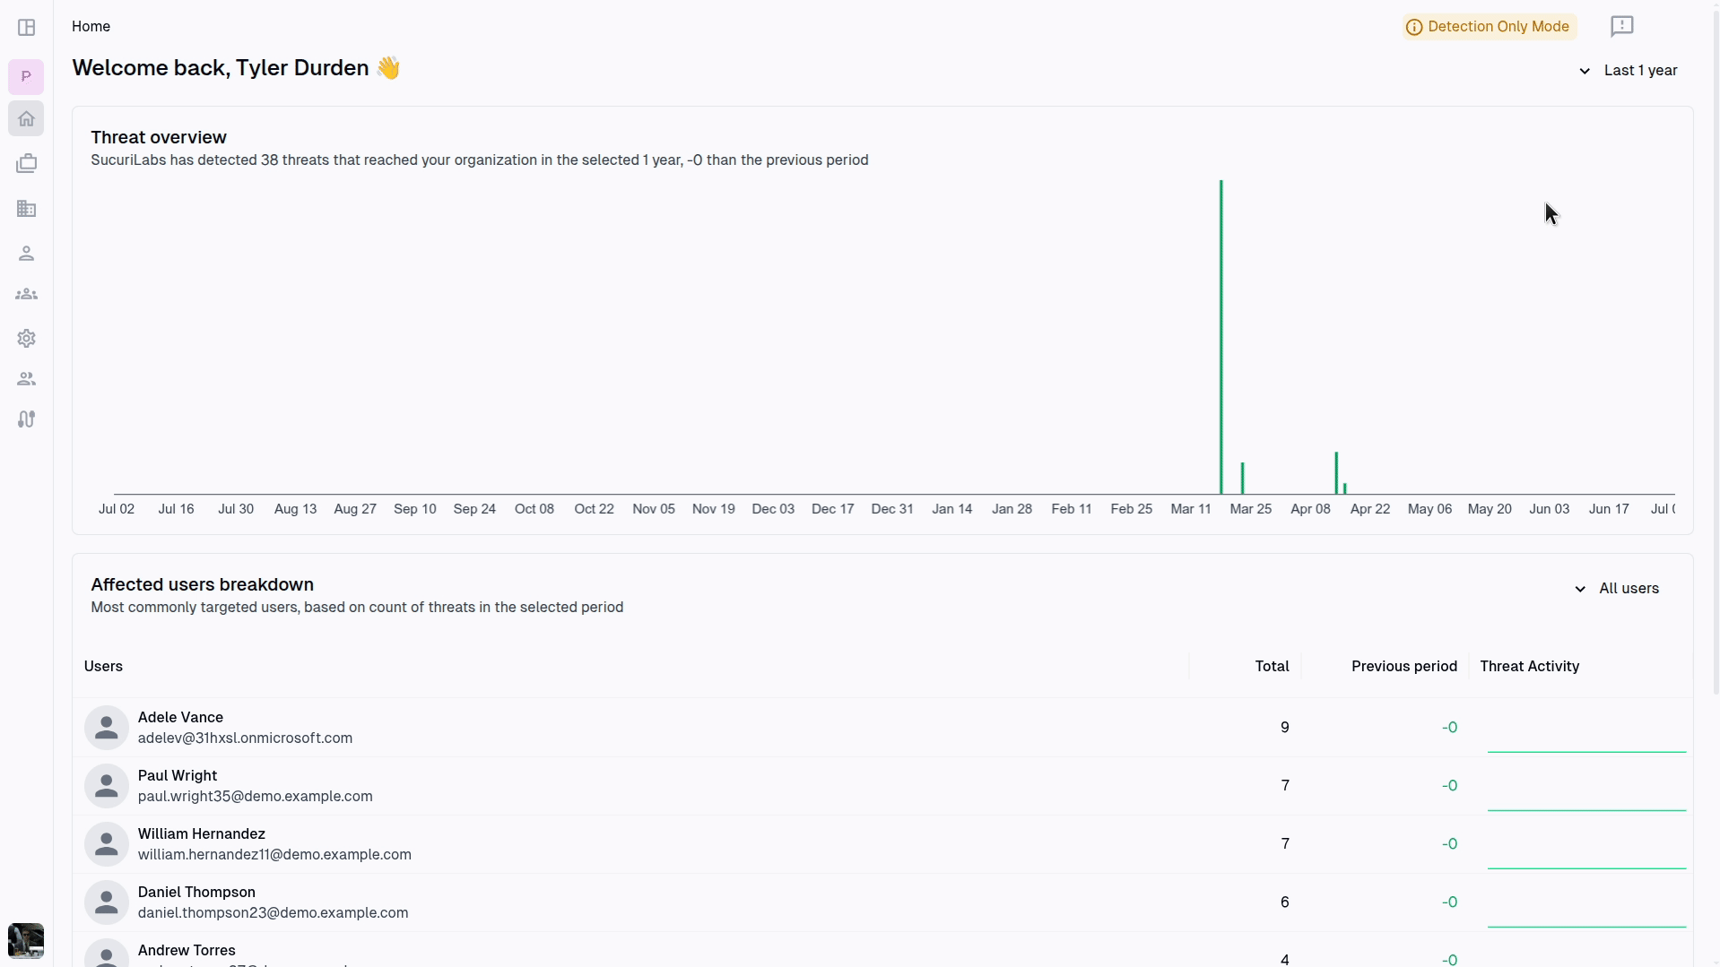Viewport: 1720px width, 967px height.
Task: Click William Hernandez's avatar icon
Action: pyautogui.click(x=107, y=844)
